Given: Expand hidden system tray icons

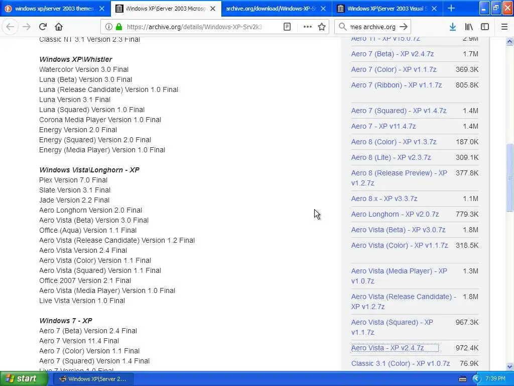Looking at the screenshot, I should click(x=476, y=379).
